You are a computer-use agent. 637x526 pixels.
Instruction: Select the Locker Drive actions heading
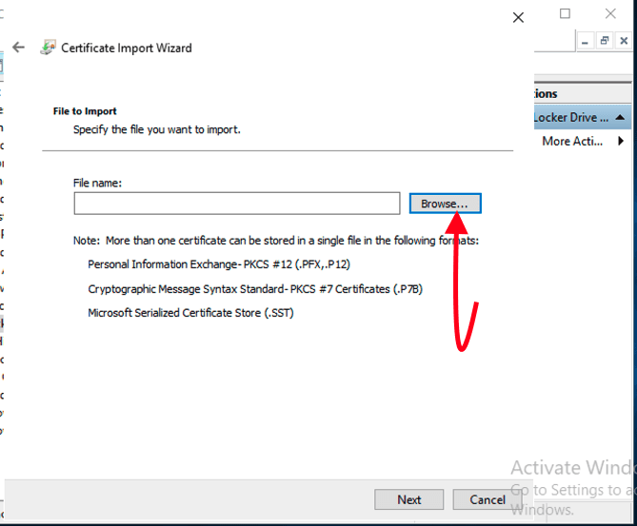pyautogui.click(x=566, y=118)
